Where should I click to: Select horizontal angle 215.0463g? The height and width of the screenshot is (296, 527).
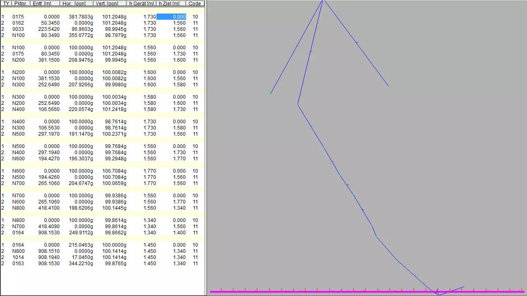[x=81, y=245]
